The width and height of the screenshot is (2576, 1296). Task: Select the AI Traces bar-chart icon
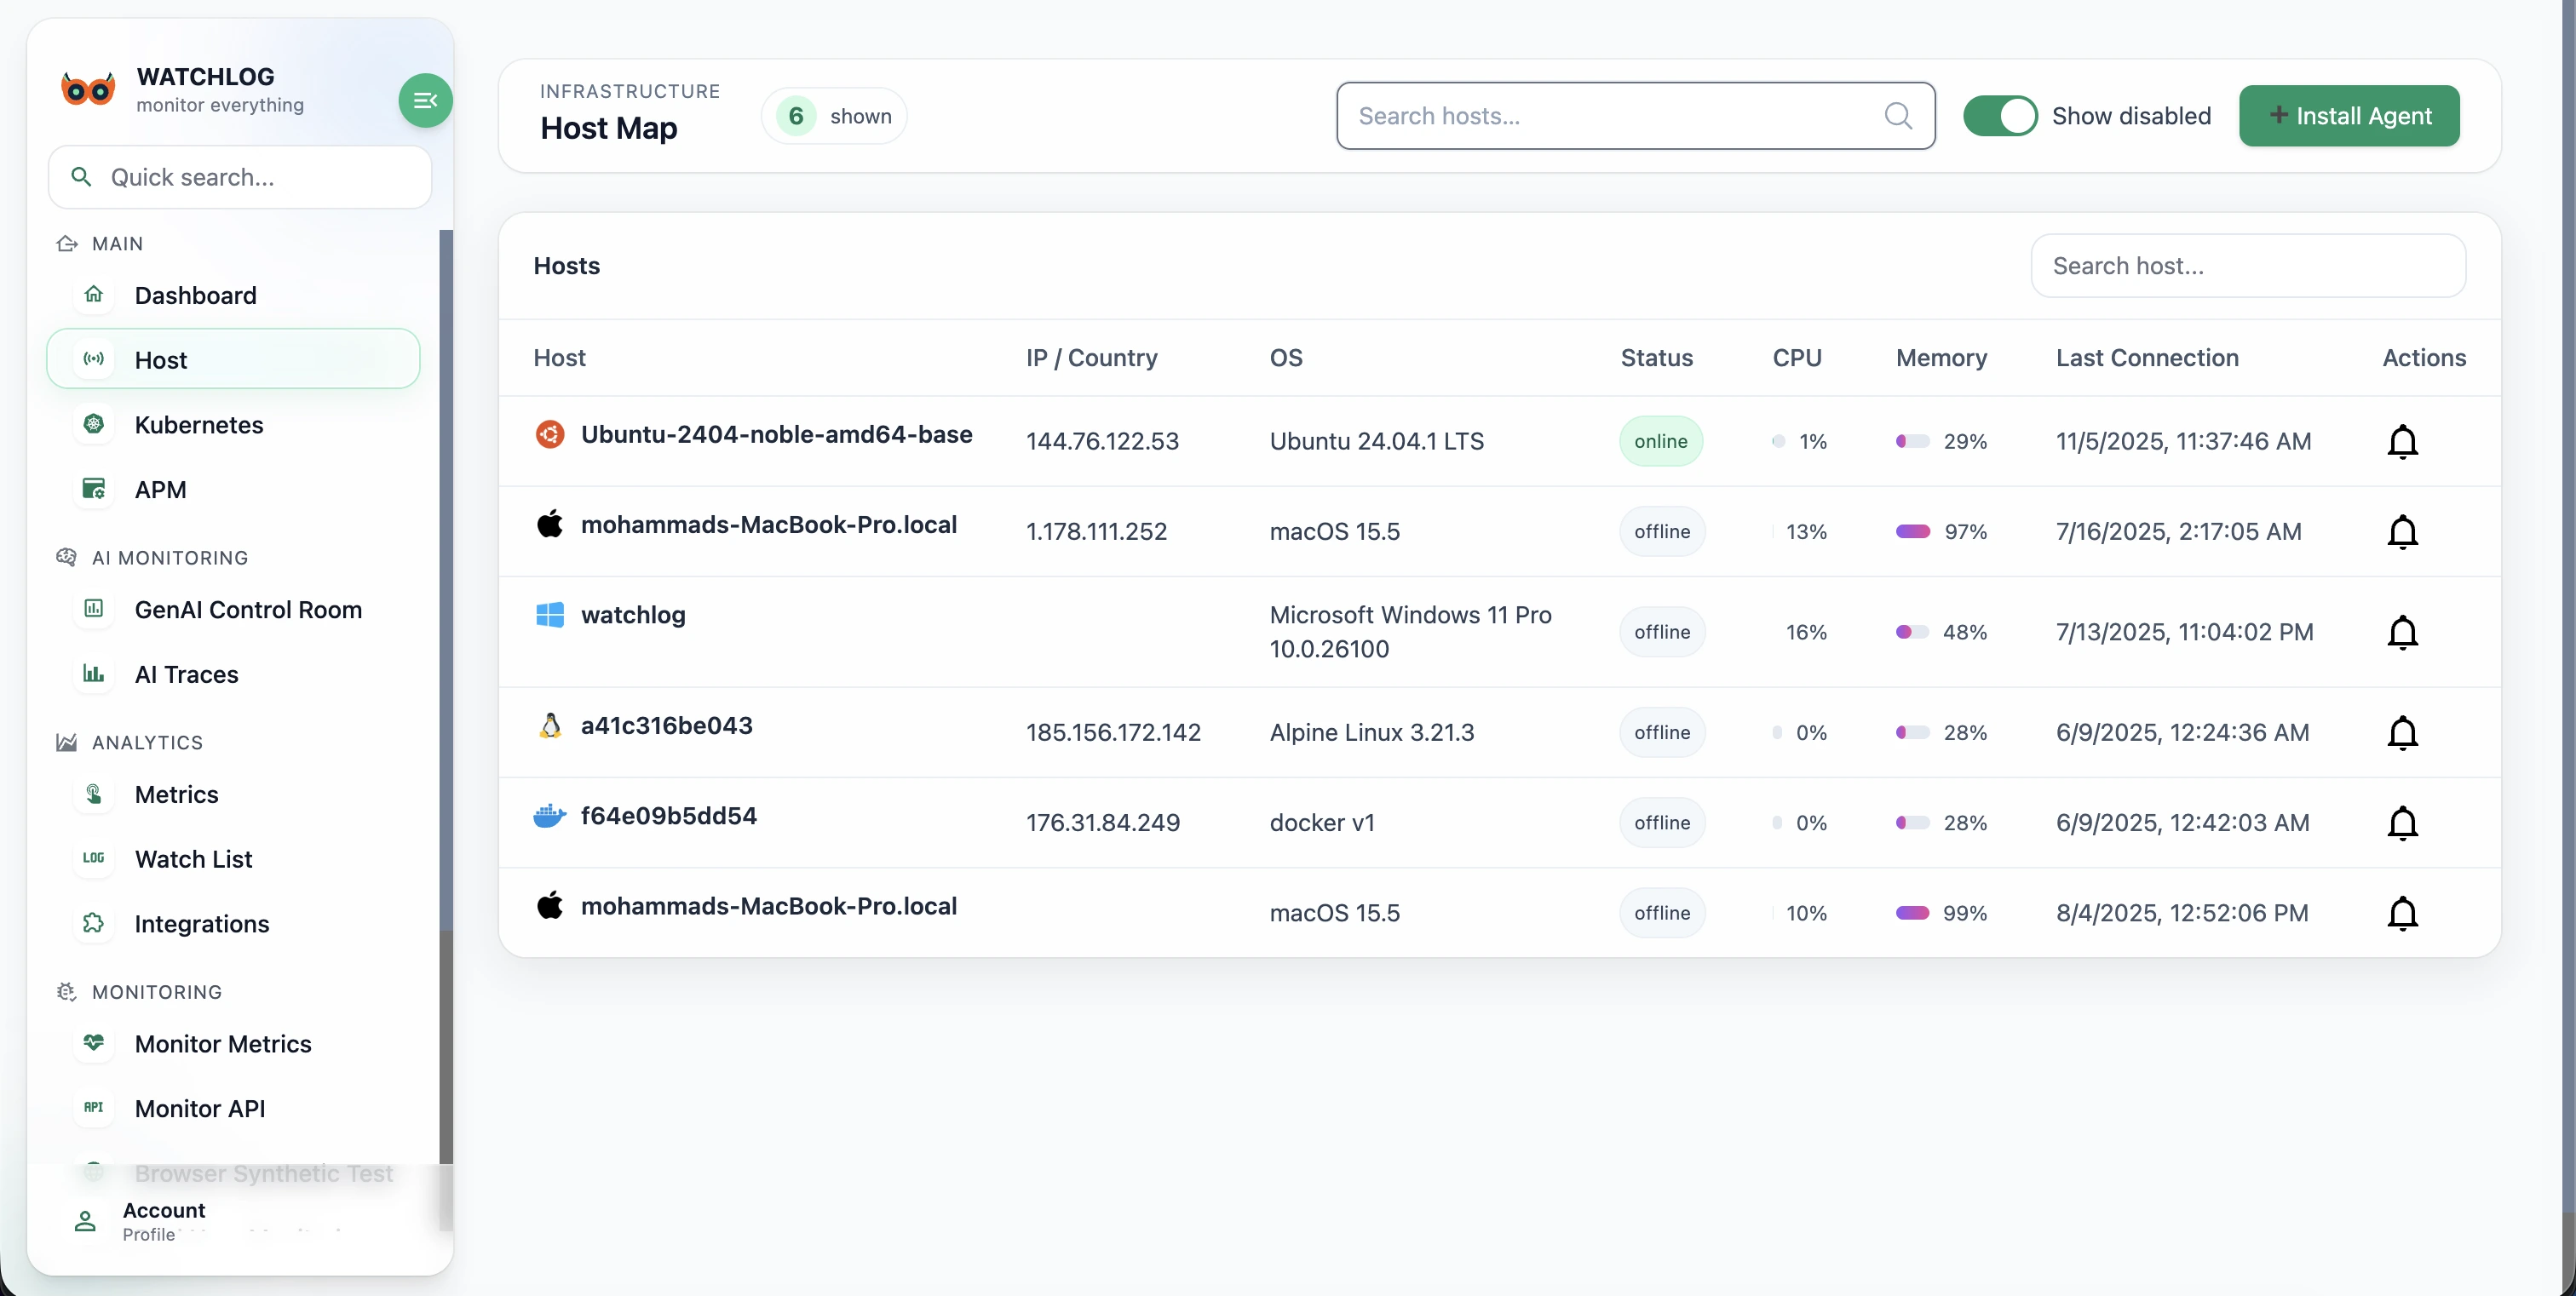pos(93,674)
